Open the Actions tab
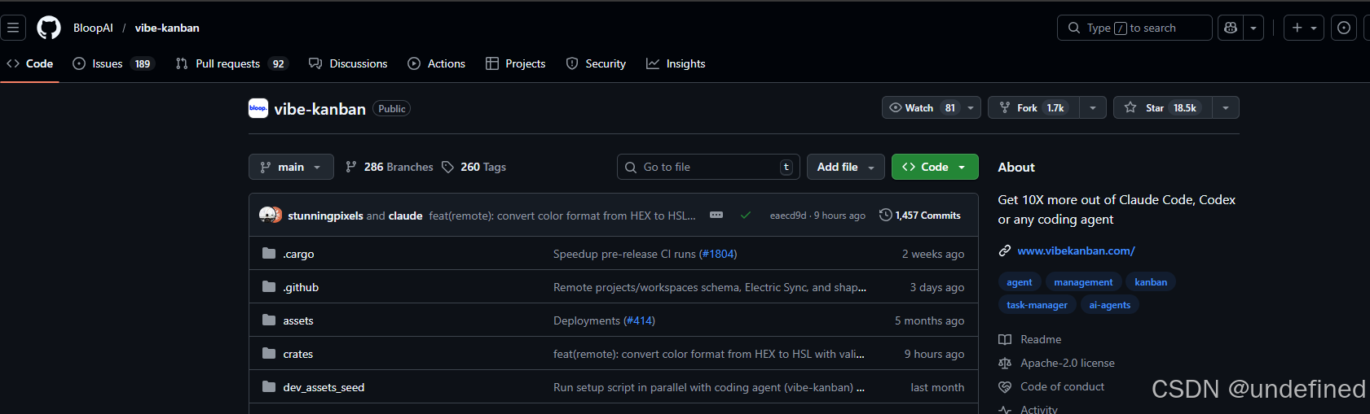 (x=436, y=63)
